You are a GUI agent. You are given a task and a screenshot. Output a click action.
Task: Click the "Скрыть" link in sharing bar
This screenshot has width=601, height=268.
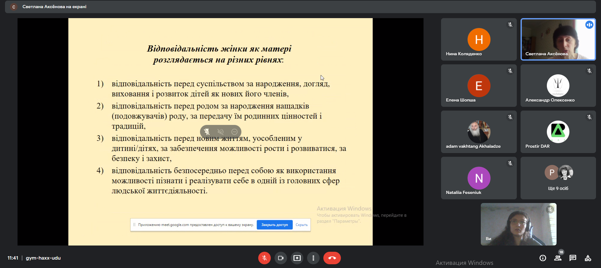pyautogui.click(x=301, y=225)
